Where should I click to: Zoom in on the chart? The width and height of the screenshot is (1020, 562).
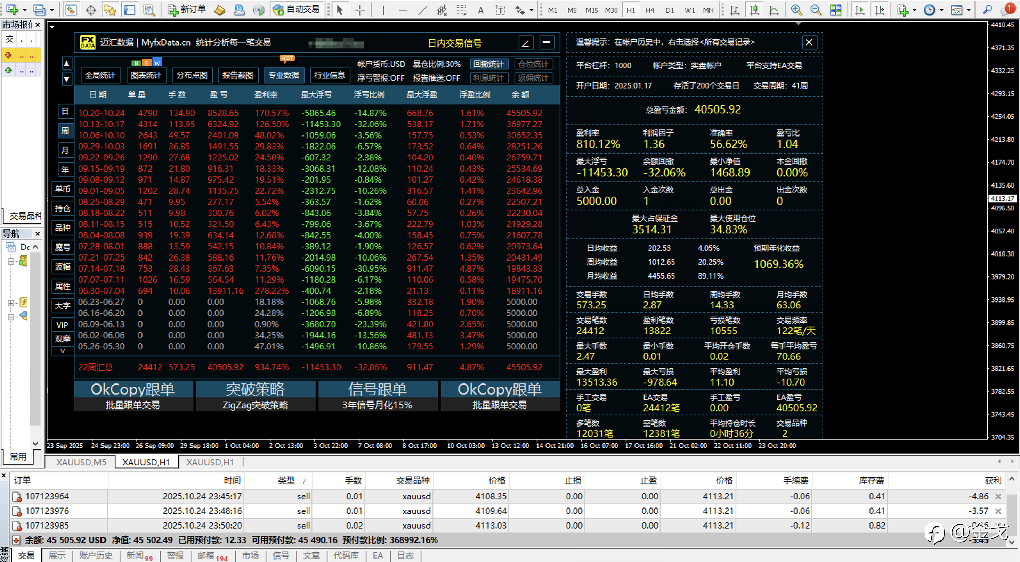(x=796, y=10)
